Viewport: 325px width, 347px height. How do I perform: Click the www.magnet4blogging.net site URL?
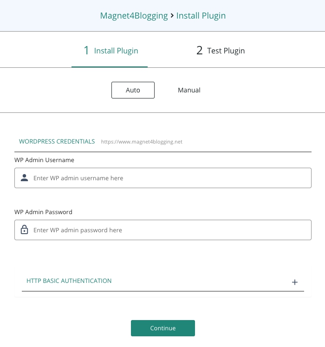pyautogui.click(x=142, y=142)
